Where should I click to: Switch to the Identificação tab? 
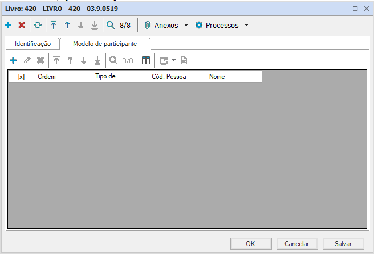point(32,44)
